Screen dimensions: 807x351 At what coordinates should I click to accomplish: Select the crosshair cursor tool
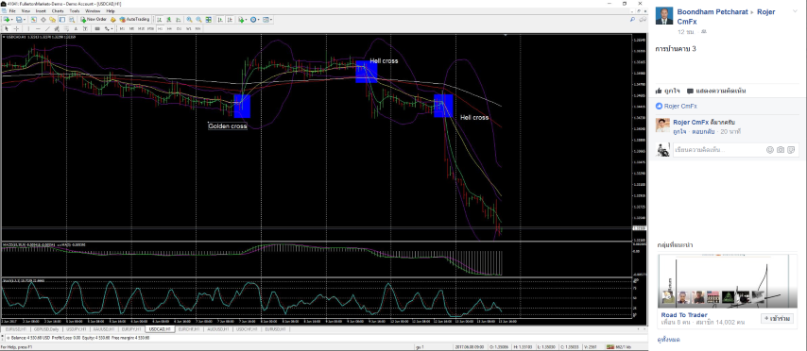(16, 29)
